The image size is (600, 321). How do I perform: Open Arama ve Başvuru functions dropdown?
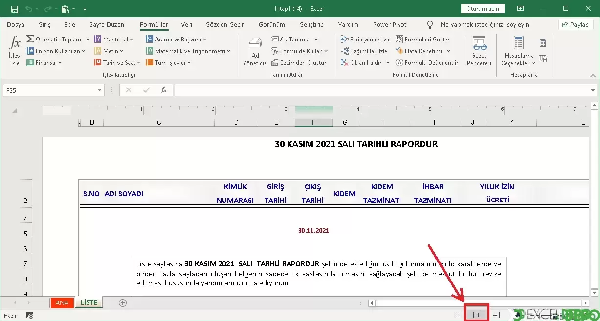tap(176, 39)
